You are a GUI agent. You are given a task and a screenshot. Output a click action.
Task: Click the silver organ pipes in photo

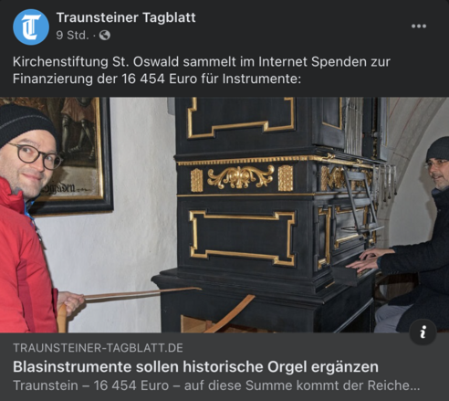[x=354, y=125]
